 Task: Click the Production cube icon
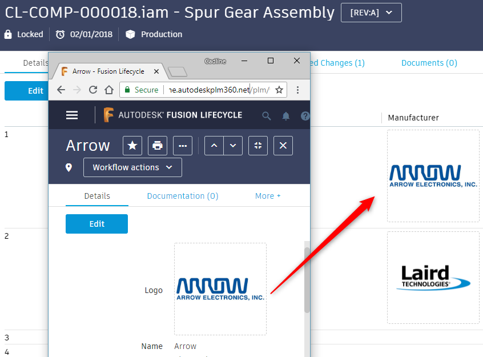[130, 34]
